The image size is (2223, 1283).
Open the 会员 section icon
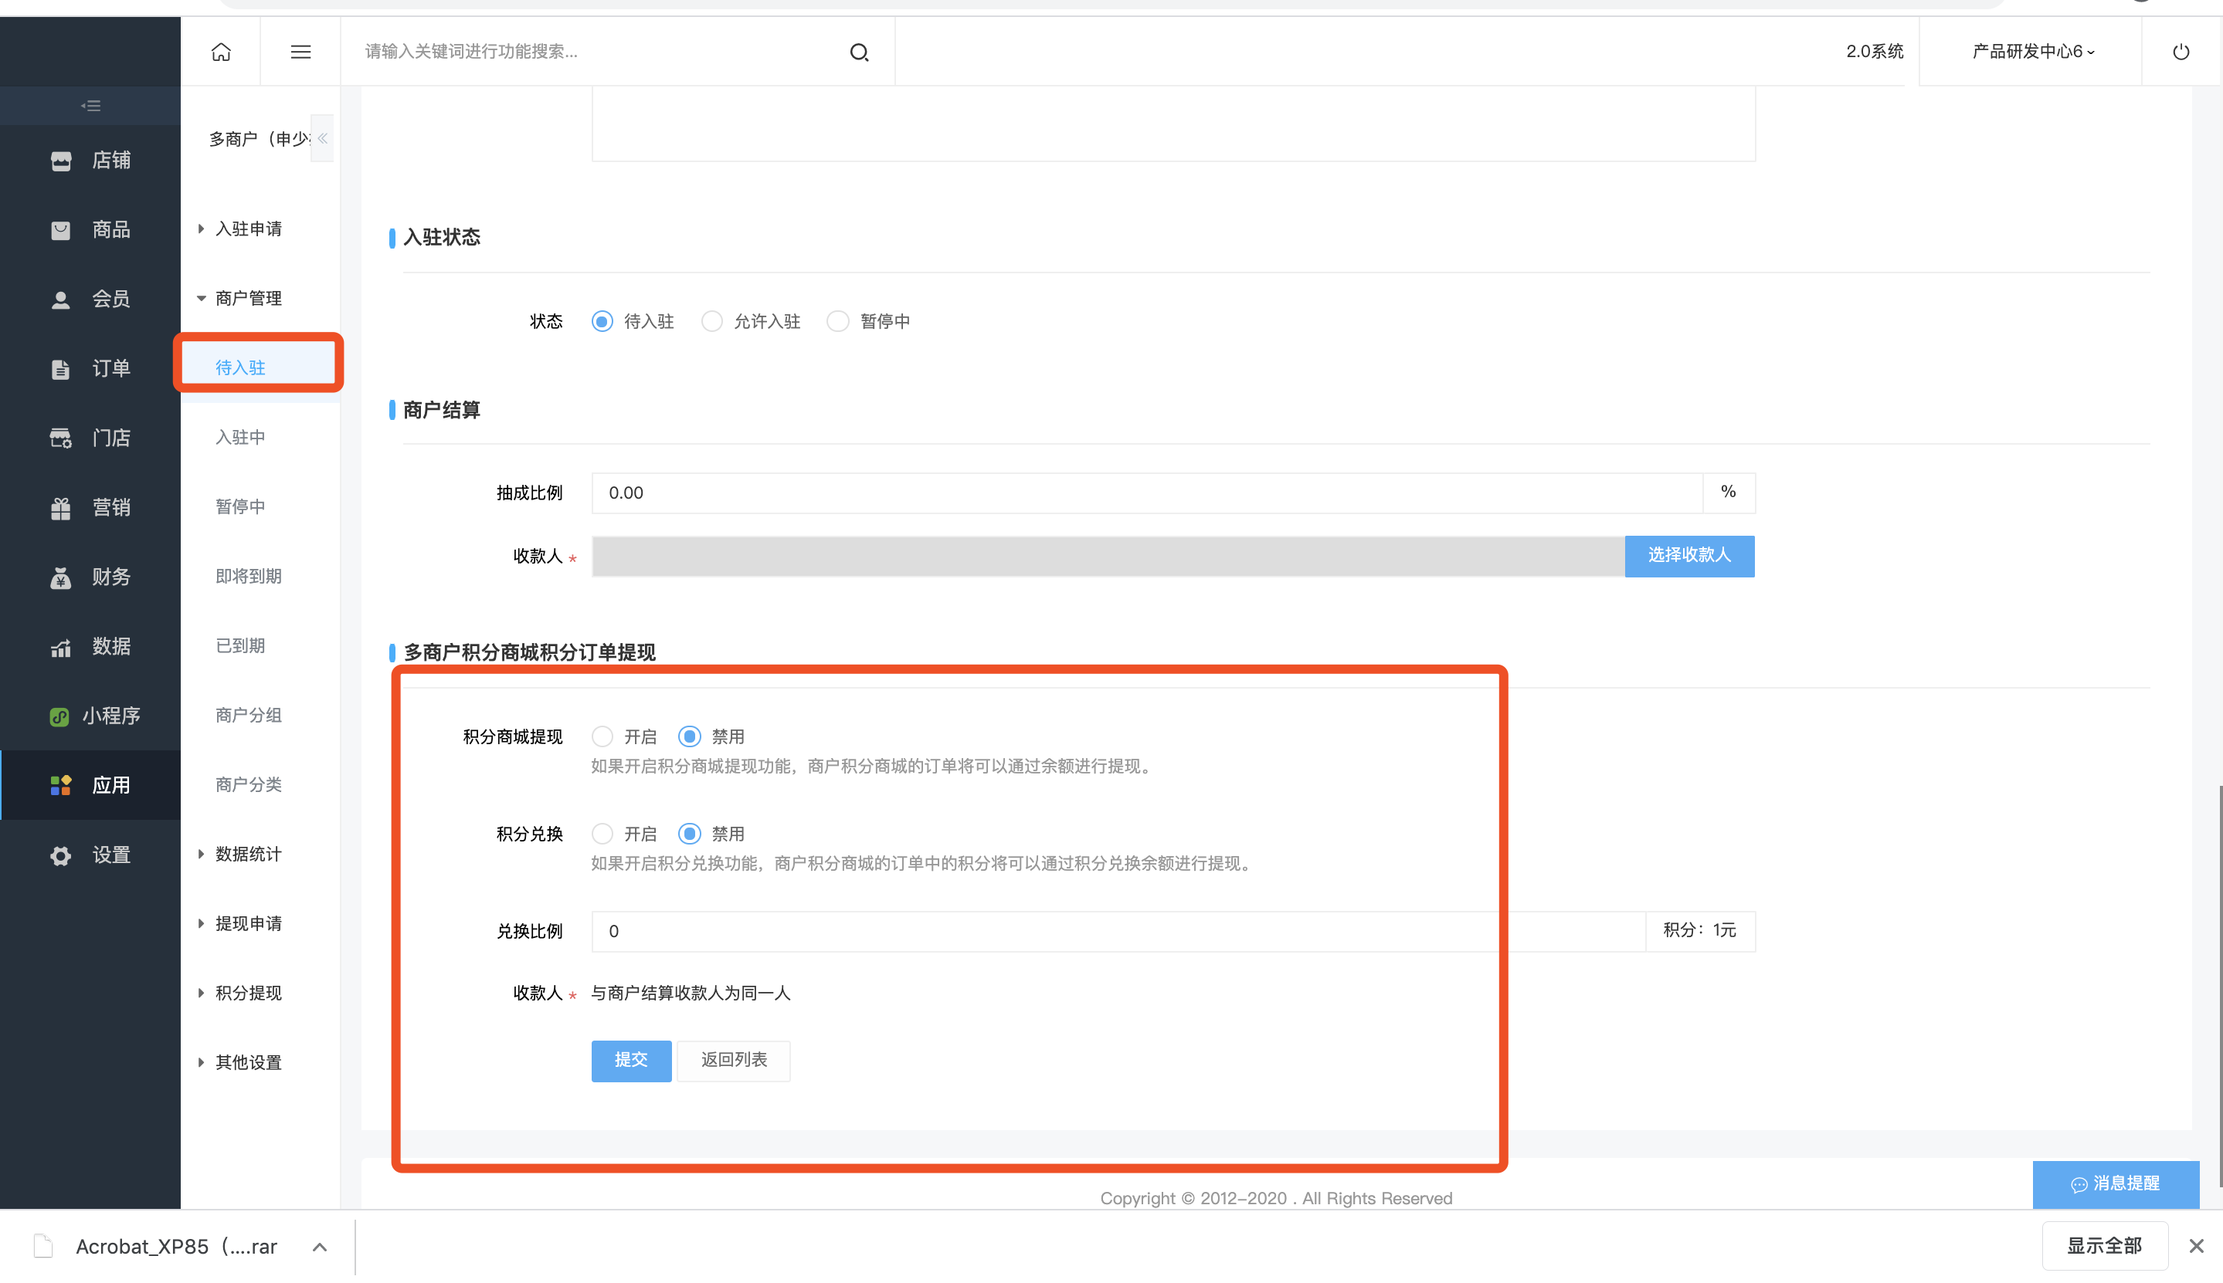[x=61, y=300]
